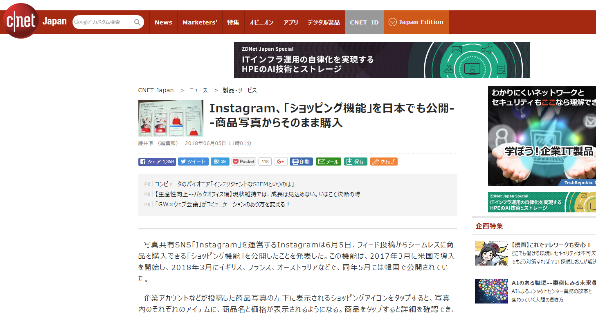The width and height of the screenshot is (596, 313).
Task: Click 製品・サービス breadcrumb link
Action: point(240,90)
